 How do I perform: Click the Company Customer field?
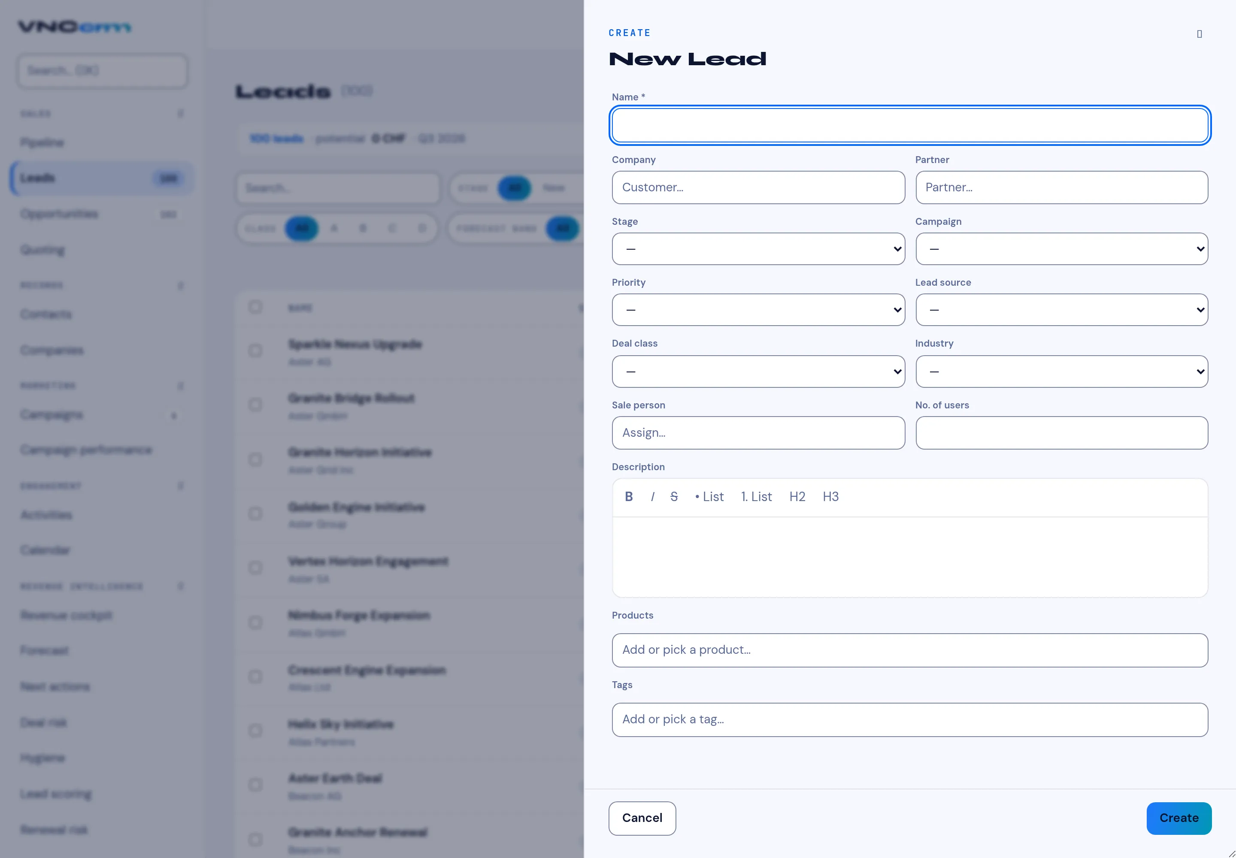758,187
